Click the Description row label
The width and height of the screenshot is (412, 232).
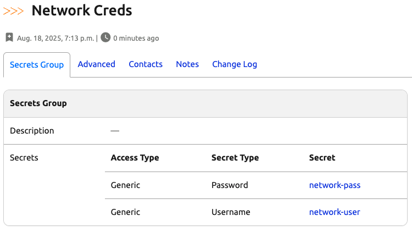point(32,131)
